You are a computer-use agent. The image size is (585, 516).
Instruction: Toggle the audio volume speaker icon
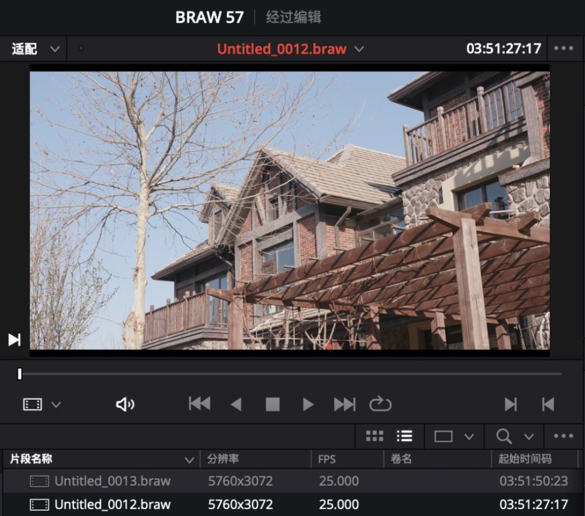[125, 404]
